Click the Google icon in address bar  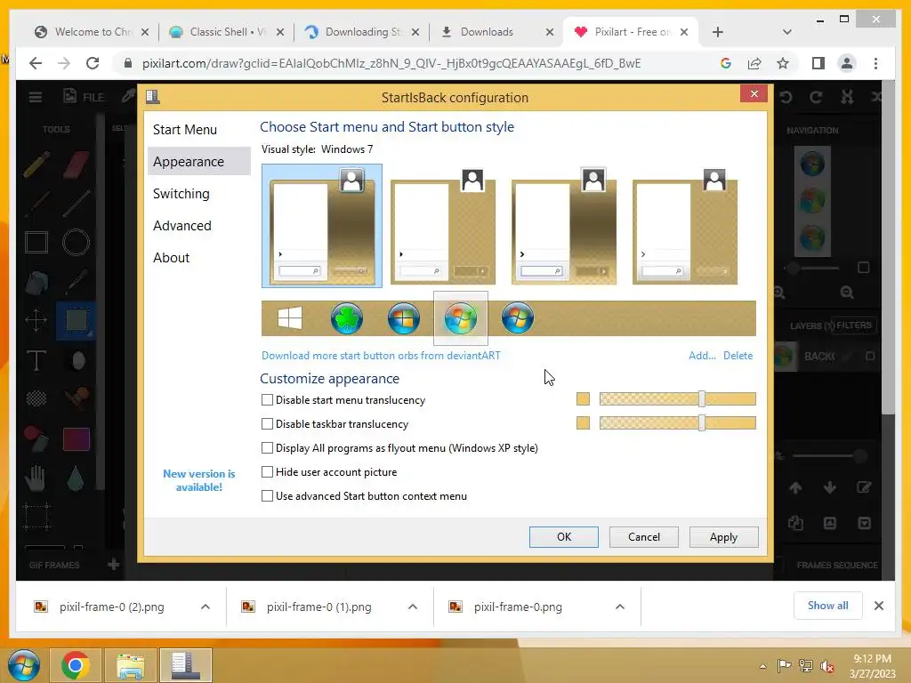726,63
